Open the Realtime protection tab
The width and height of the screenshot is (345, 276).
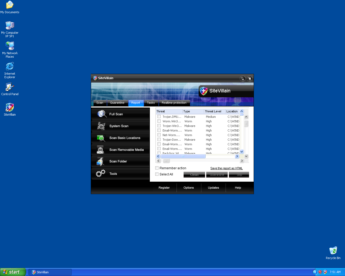[x=174, y=103]
